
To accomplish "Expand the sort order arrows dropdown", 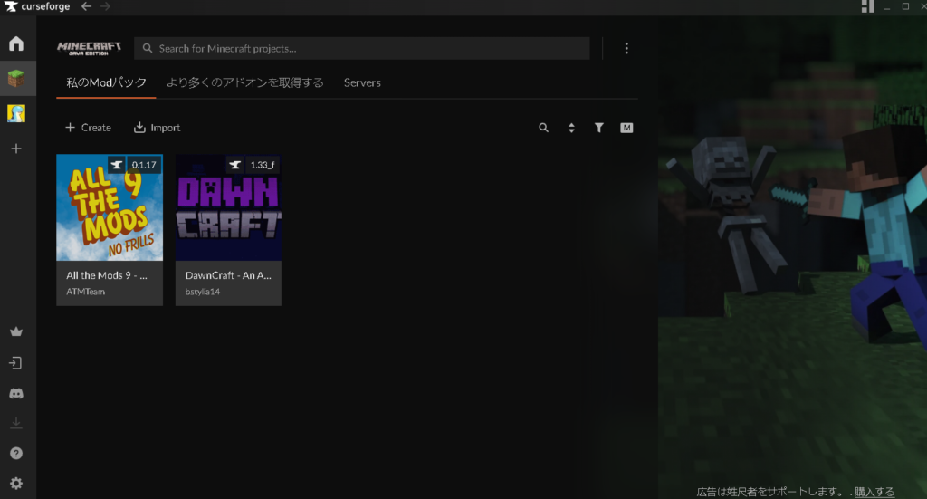I will point(571,128).
